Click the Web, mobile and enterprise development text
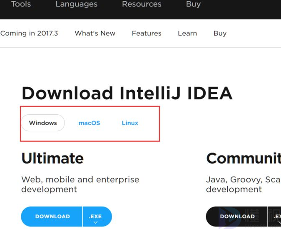Viewport: 281px width, 229px height. (80, 184)
